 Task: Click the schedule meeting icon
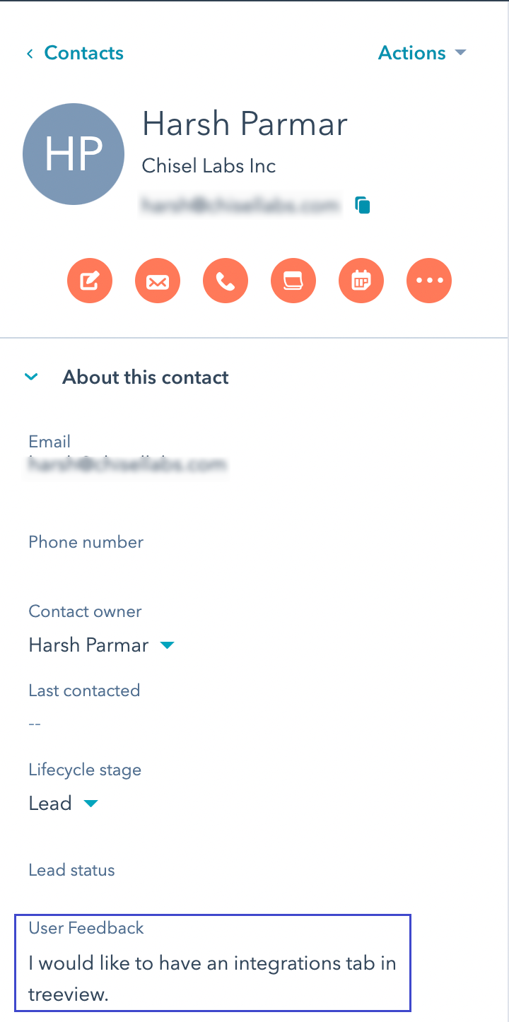point(361,281)
